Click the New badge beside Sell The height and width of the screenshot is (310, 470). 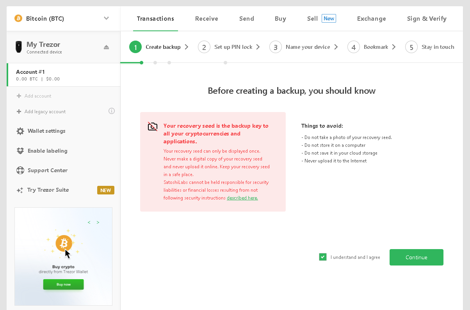tap(329, 18)
